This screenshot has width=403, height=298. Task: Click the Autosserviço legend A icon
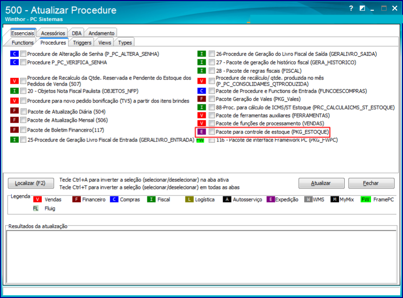pos(227,199)
